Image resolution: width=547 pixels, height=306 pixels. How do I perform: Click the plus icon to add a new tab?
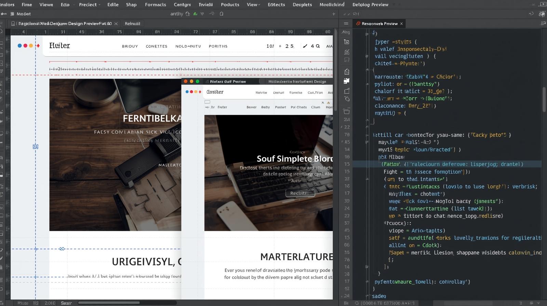pyautogui.click(x=334, y=14)
